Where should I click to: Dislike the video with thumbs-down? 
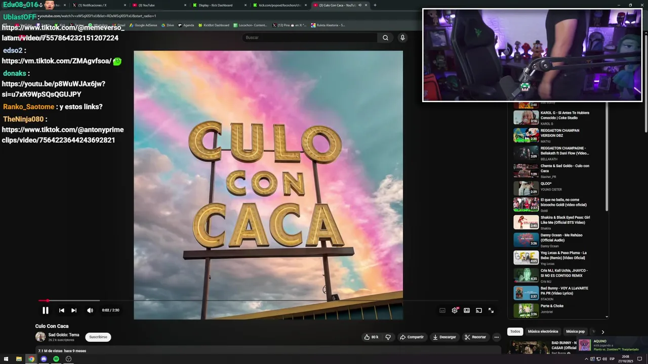388,337
